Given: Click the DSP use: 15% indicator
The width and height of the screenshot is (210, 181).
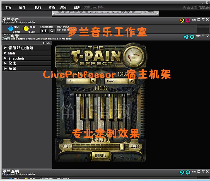Looking at the screenshot, I should (x=94, y=8).
